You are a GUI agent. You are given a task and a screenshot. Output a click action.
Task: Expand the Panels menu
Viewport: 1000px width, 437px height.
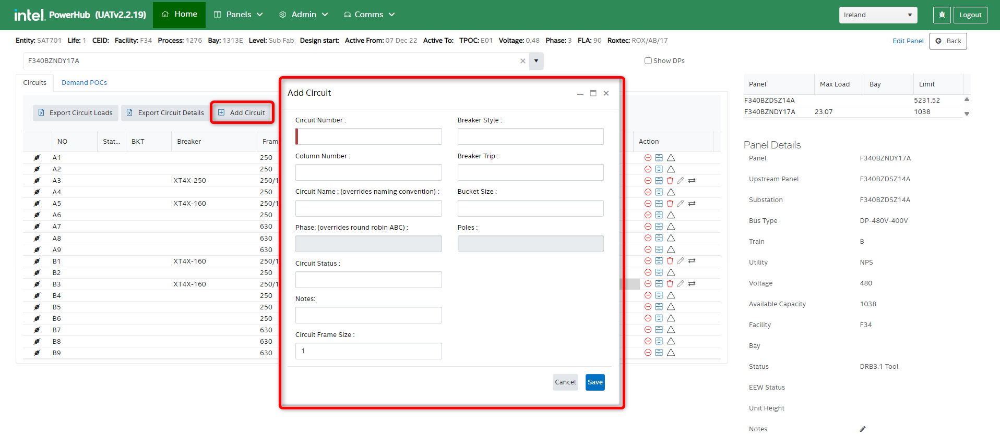(x=239, y=15)
